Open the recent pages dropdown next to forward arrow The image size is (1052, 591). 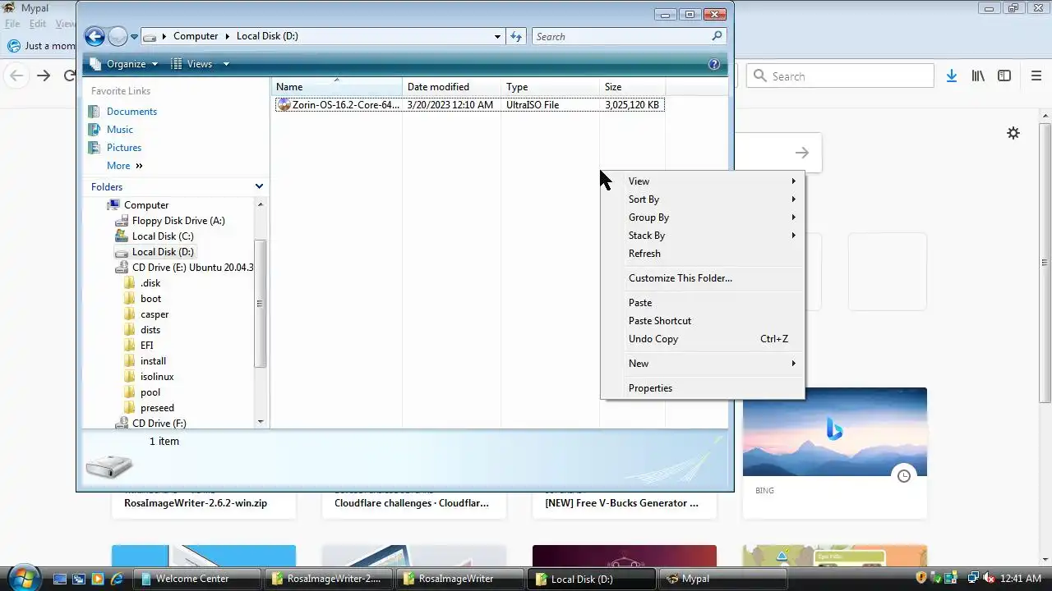[x=134, y=37]
